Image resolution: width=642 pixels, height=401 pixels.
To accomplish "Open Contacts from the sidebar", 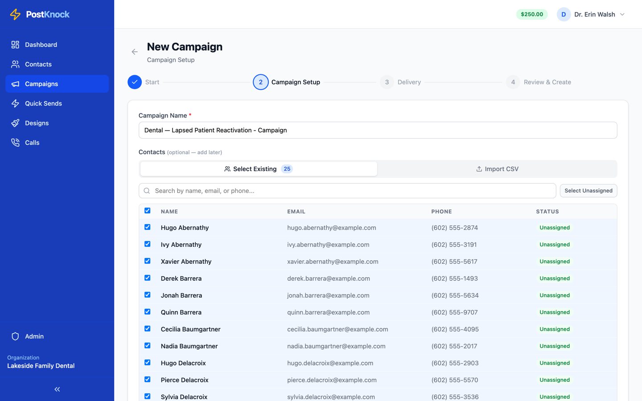I will pyautogui.click(x=57, y=64).
